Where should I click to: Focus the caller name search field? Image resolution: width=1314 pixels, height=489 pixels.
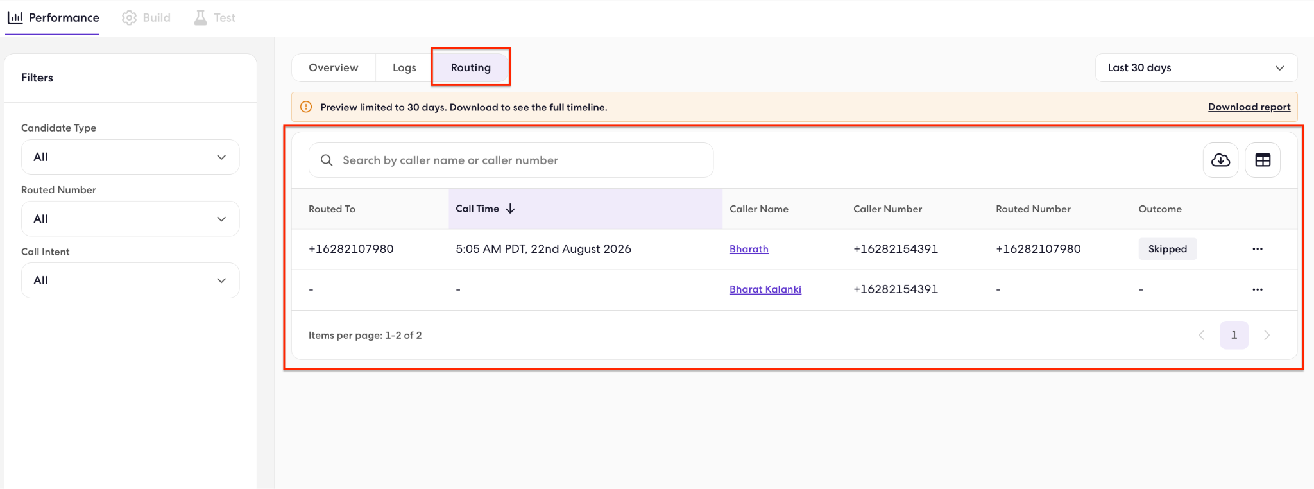(x=511, y=160)
